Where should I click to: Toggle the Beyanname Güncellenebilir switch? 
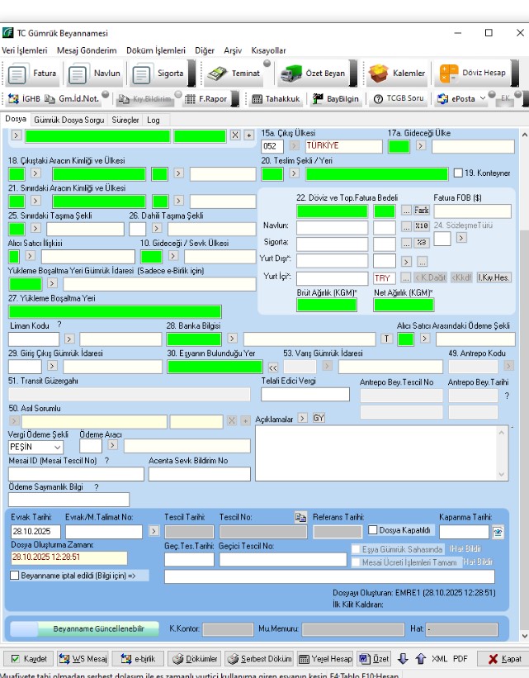[24, 628]
